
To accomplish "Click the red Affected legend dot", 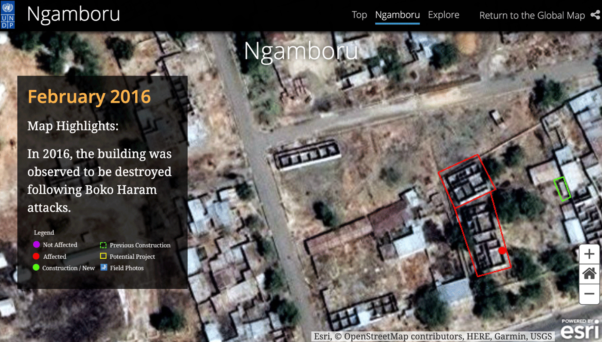I will coord(37,256).
